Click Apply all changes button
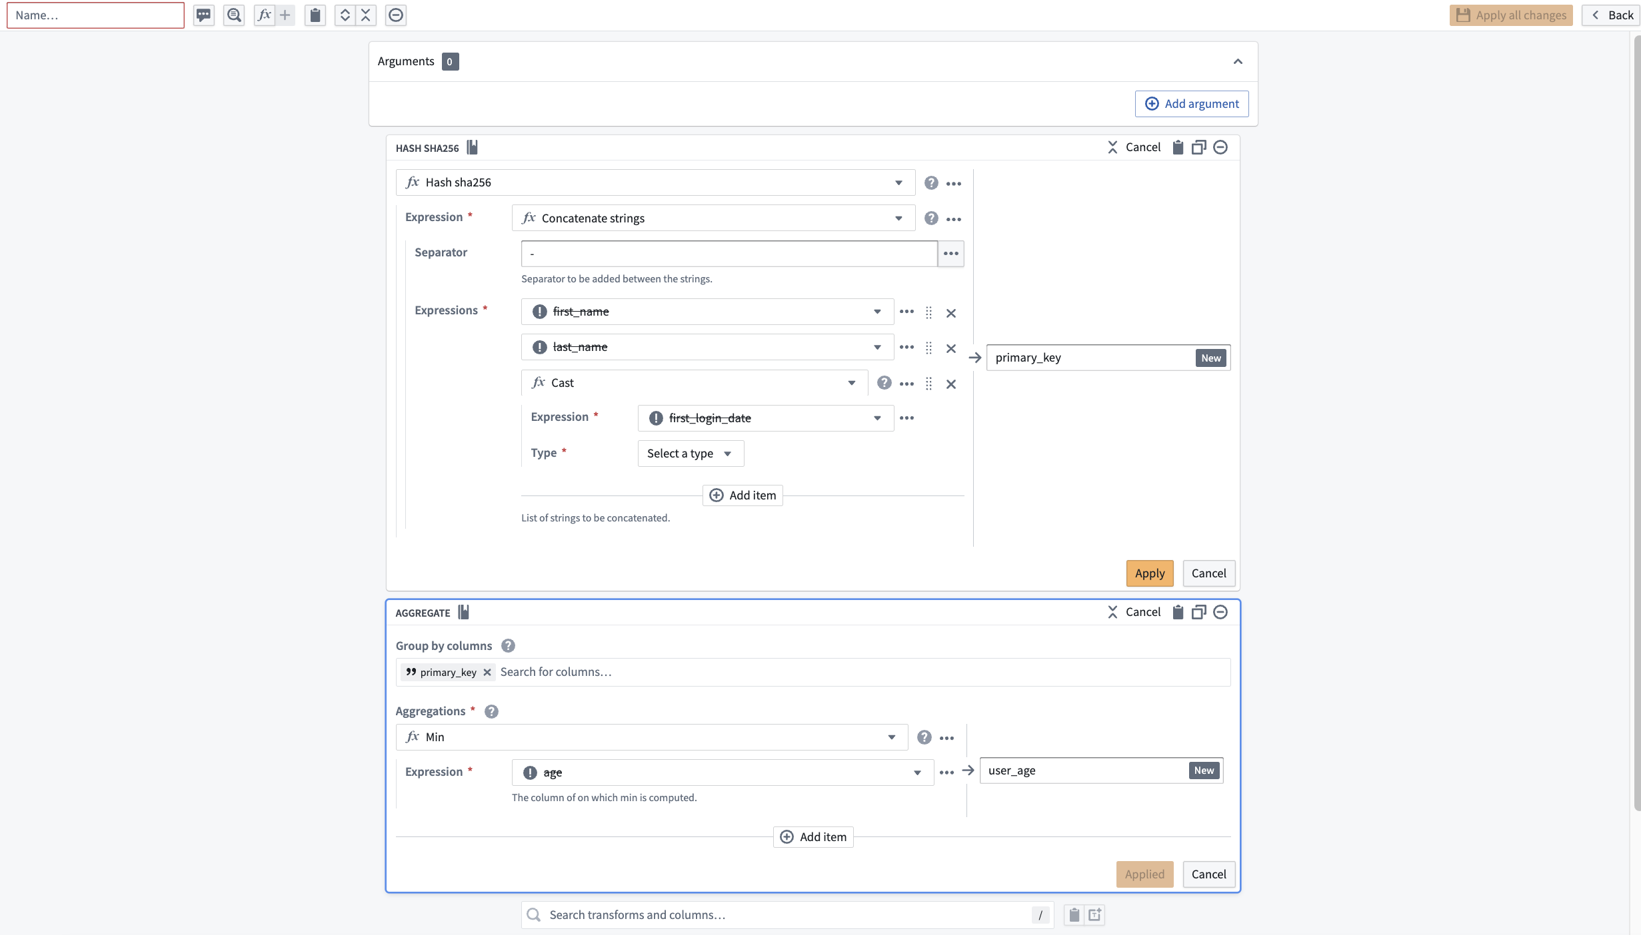The height and width of the screenshot is (935, 1641). (x=1510, y=15)
